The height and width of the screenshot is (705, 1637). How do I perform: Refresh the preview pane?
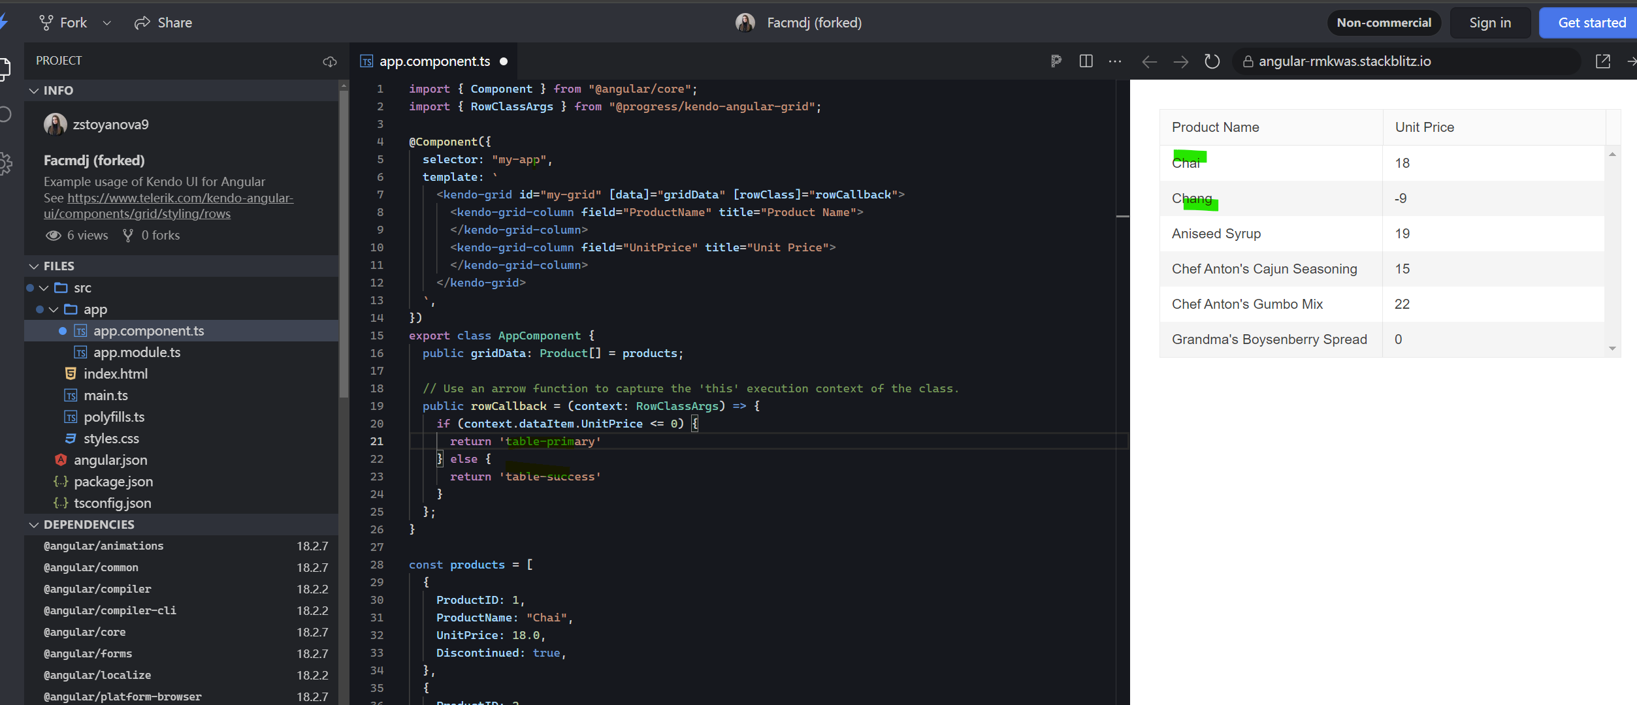(1212, 61)
